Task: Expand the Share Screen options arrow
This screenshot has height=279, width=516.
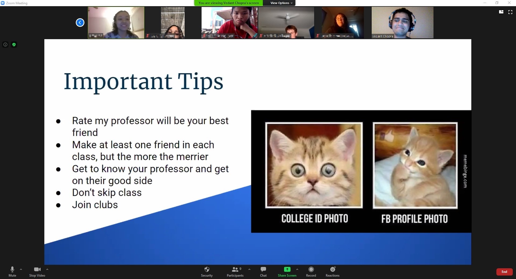Action: [x=297, y=269]
